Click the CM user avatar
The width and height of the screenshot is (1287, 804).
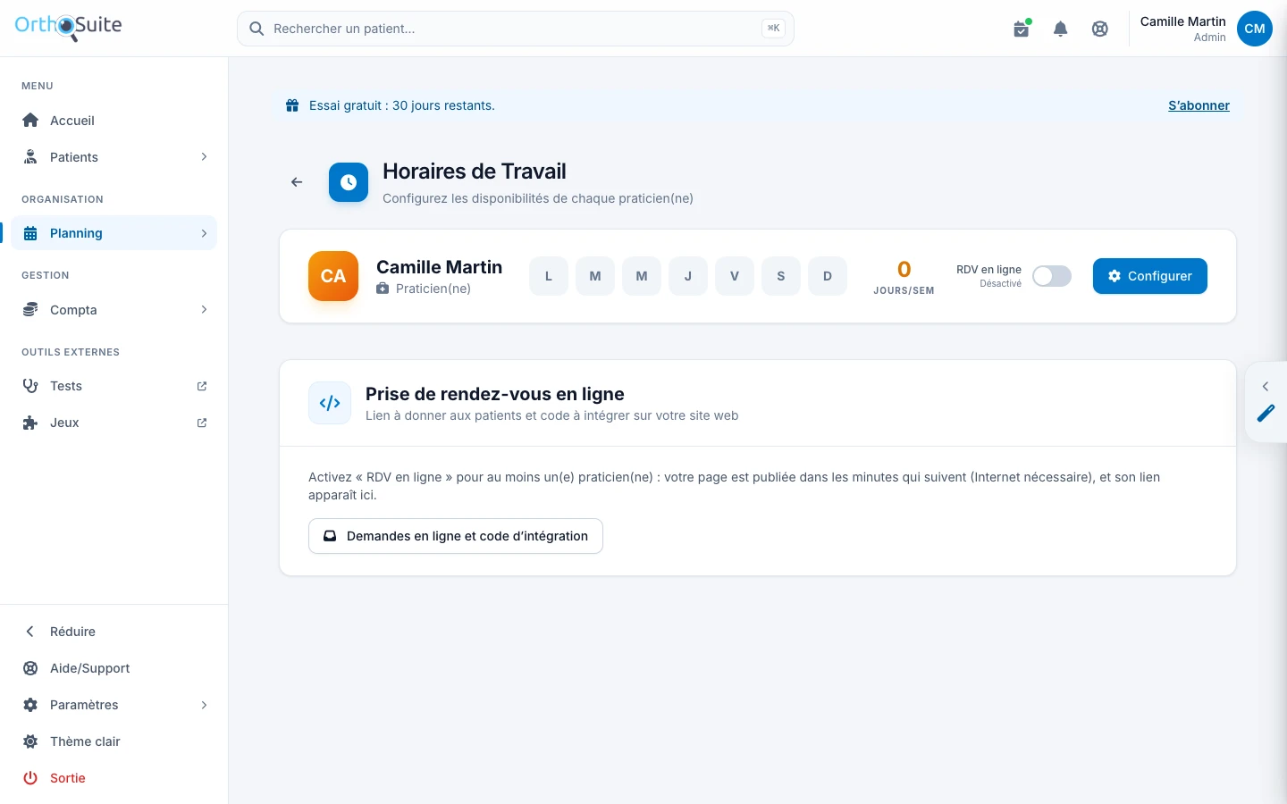tap(1255, 29)
